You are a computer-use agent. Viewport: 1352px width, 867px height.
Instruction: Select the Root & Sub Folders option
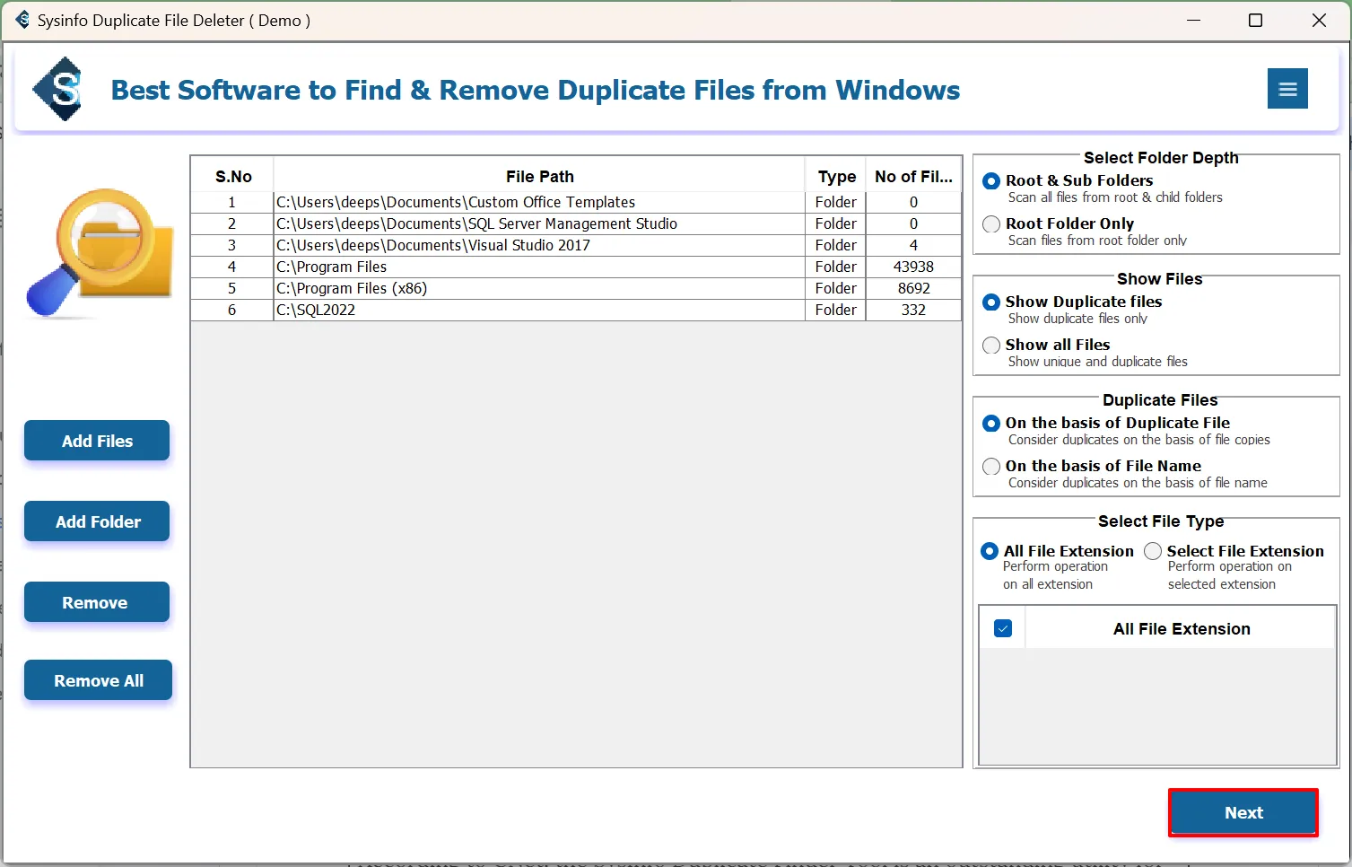pos(991,181)
